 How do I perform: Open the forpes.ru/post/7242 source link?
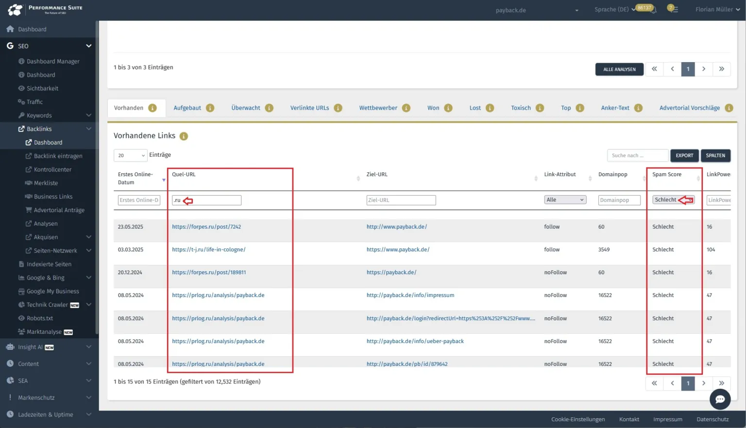tap(206, 227)
